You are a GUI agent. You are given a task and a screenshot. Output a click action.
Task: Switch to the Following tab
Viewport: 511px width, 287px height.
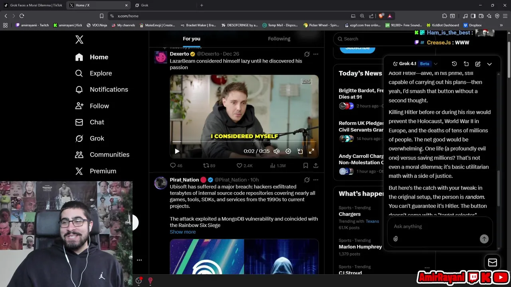(x=279, y=39)
